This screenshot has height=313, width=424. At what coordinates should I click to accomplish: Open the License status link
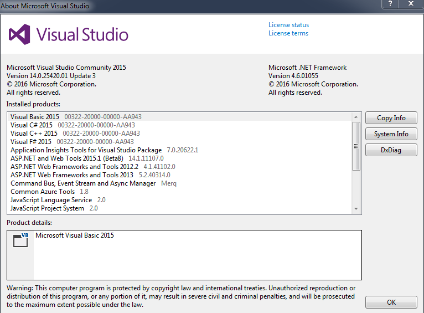pyautogui.click(x=288, y=25)
